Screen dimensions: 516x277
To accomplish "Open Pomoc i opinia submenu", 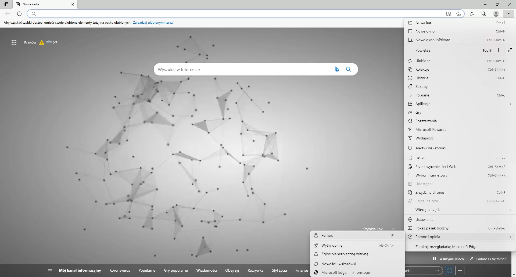I will point(460,237).
